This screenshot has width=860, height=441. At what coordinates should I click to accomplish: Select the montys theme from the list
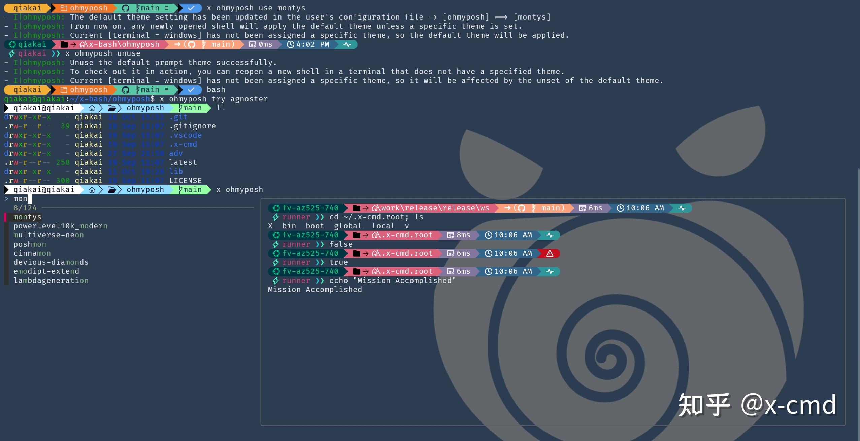27,217
